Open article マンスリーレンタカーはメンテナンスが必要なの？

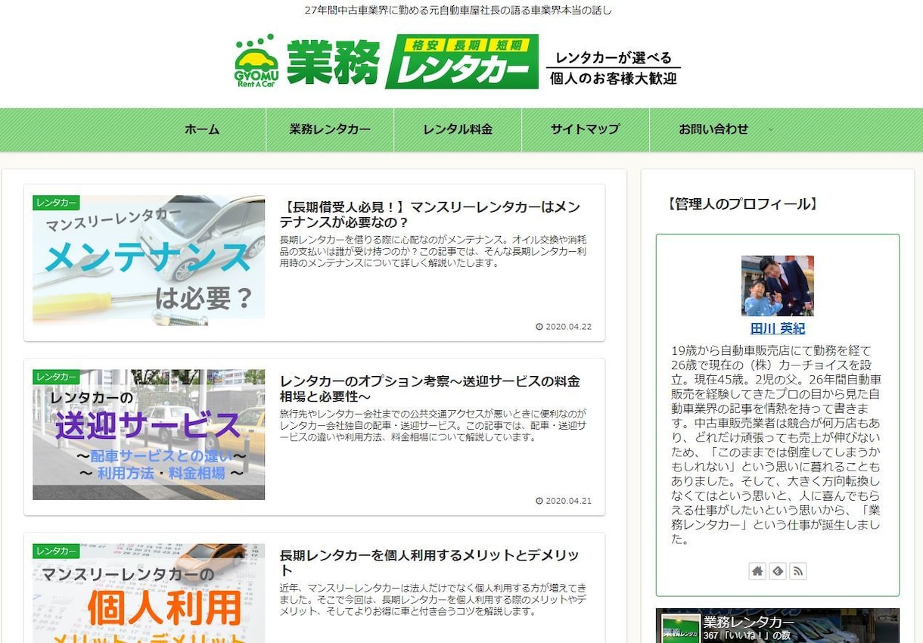(x=430, y=214)
